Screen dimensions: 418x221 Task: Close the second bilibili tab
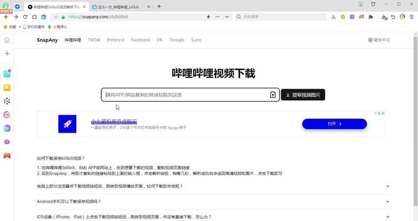[148, 7]
